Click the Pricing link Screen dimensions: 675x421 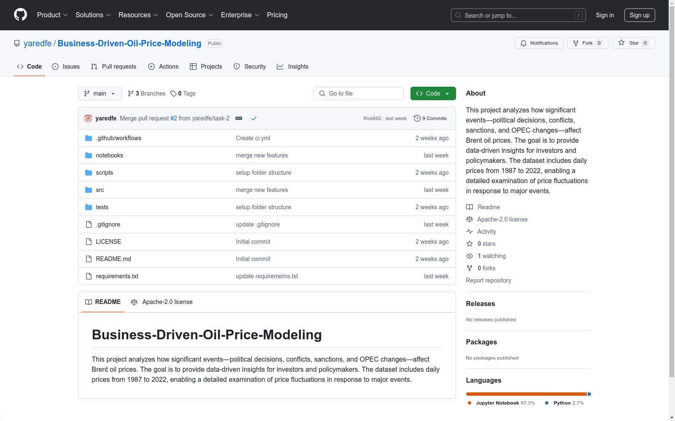point(277,15)
